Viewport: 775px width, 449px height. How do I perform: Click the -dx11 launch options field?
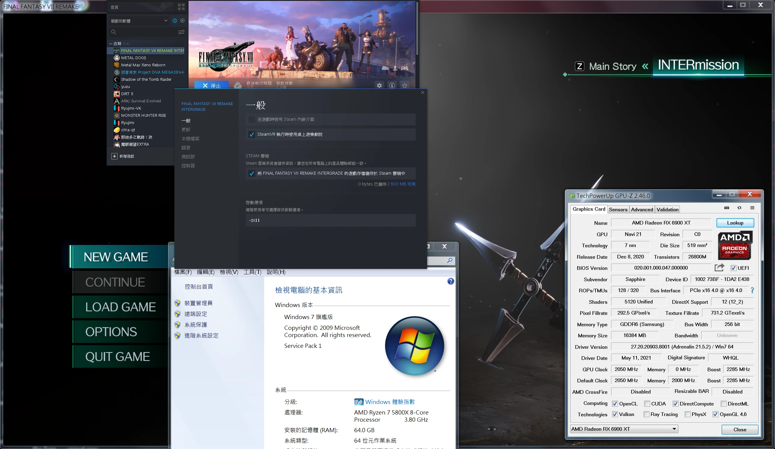click(x=330, y=220)
